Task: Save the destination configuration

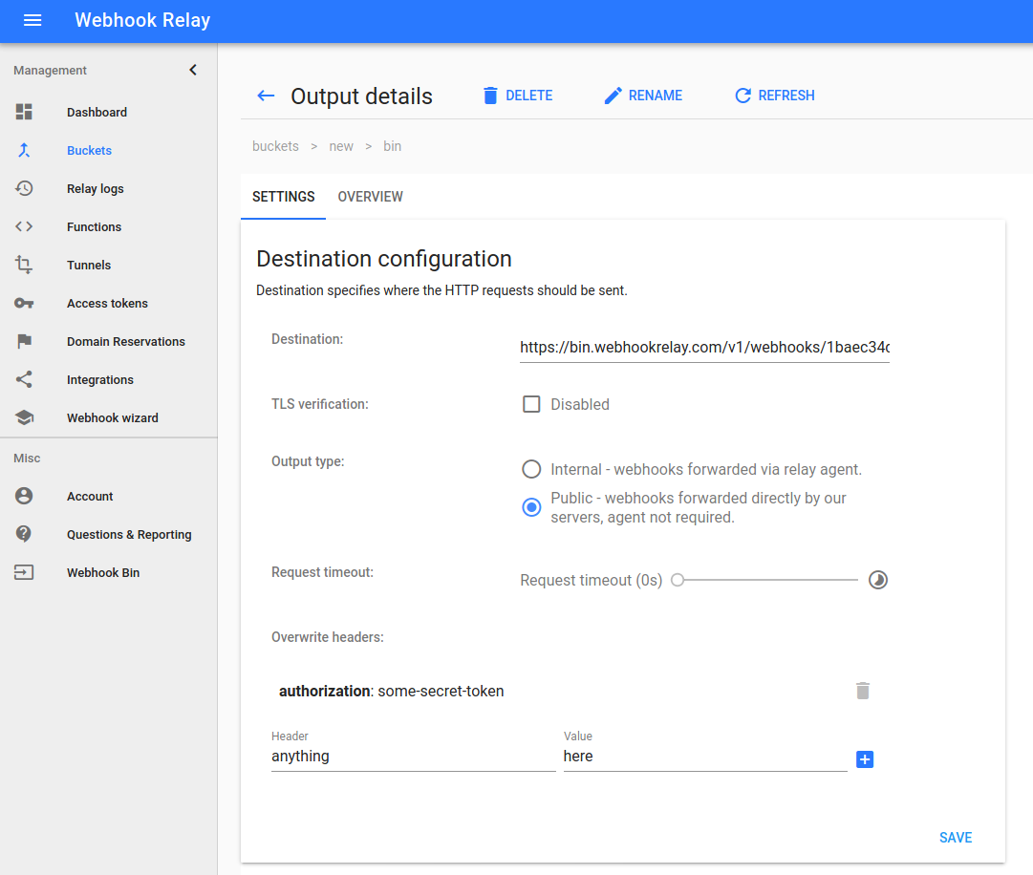Action: 956,837
